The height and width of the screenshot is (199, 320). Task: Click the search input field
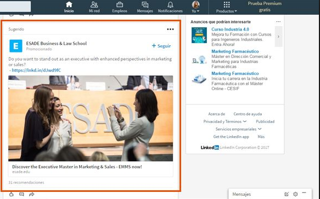[x=15, y=7]
